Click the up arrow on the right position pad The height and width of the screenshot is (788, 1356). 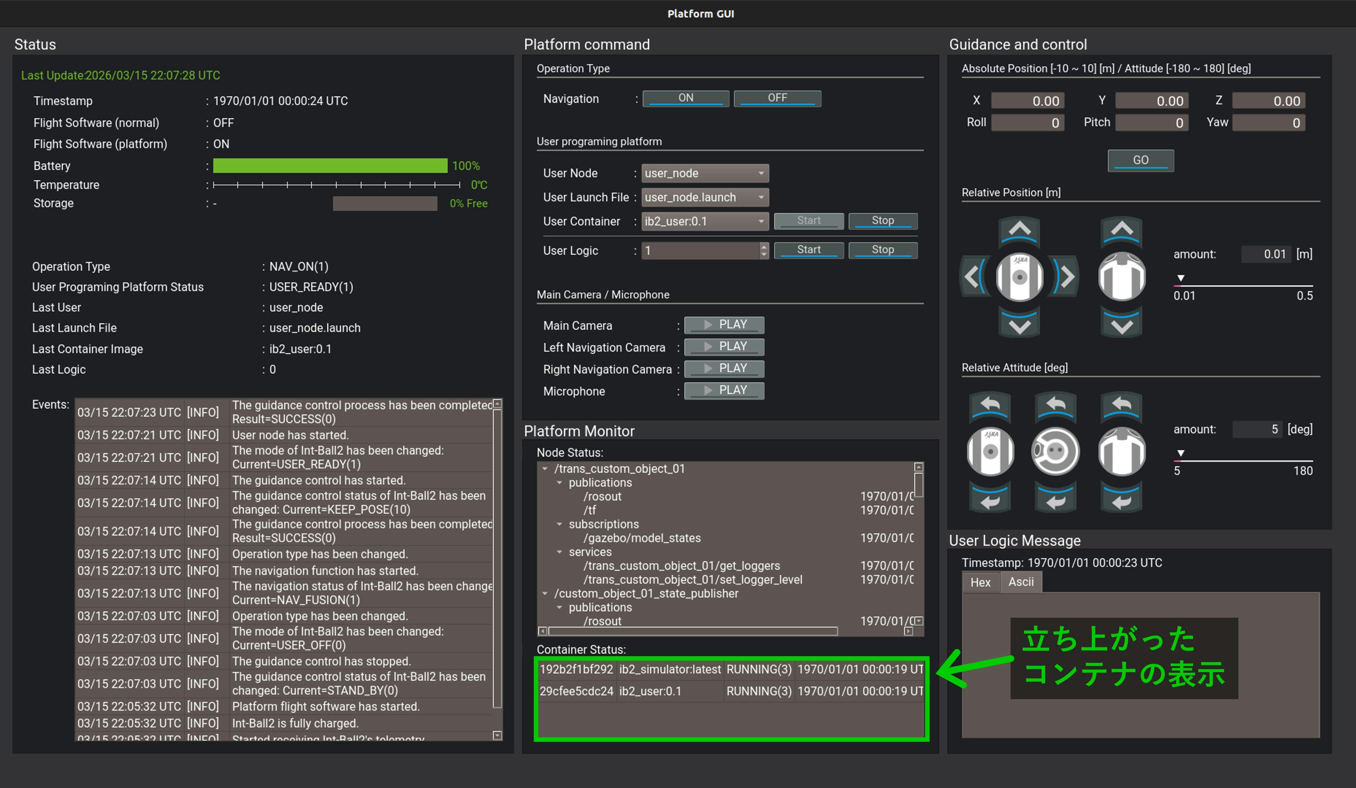(1121, 231)
